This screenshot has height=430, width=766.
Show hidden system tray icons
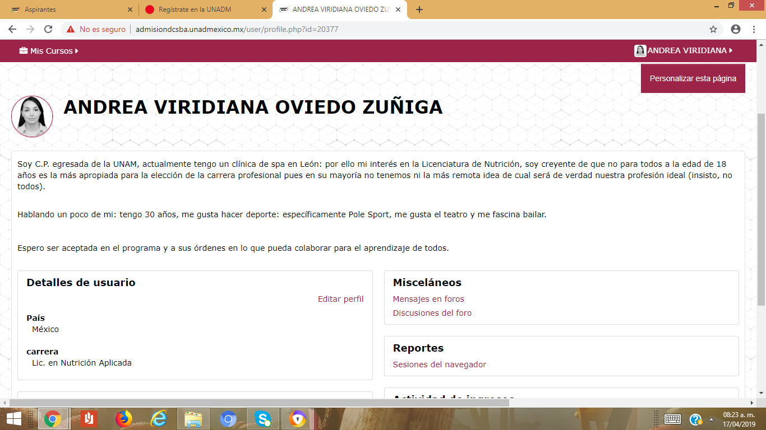(712, 419)
